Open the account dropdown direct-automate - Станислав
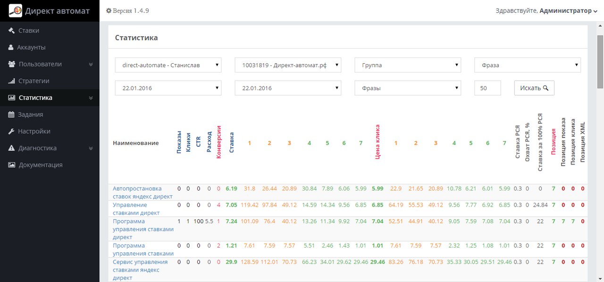 pos(168,65)
